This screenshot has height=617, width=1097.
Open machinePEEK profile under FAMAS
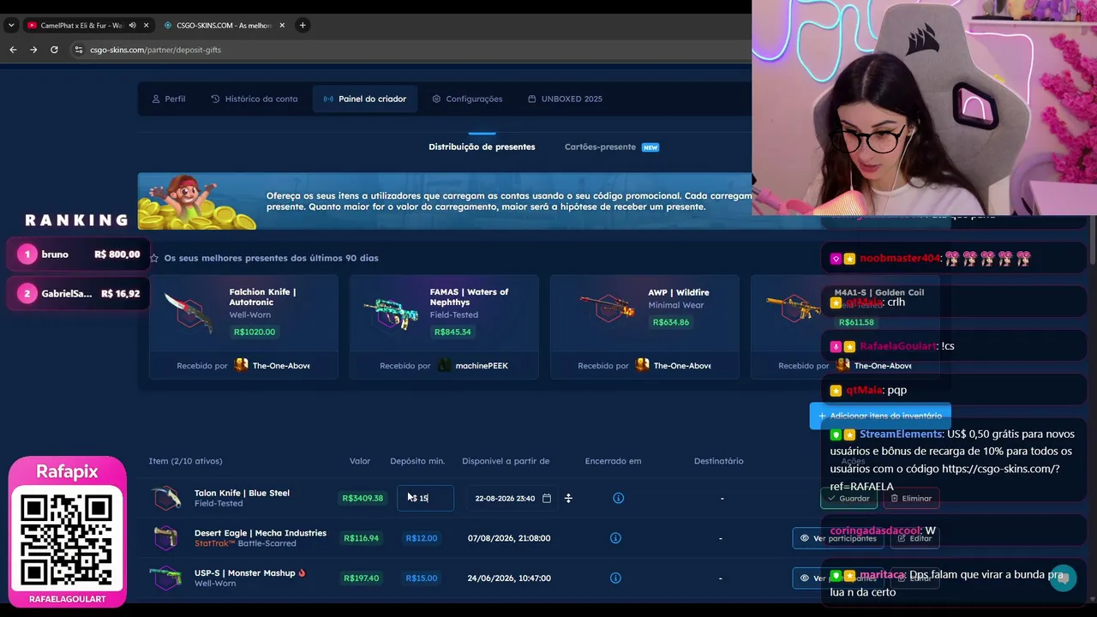coord(473,366)
